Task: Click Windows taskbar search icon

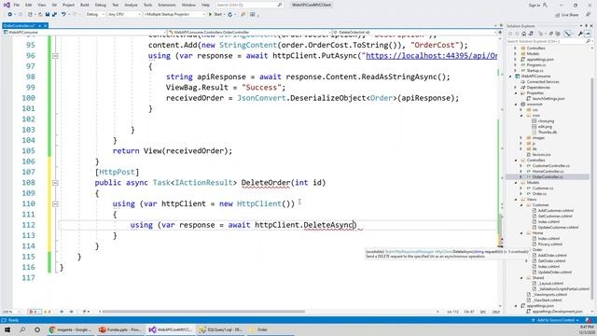Action: 22,329
